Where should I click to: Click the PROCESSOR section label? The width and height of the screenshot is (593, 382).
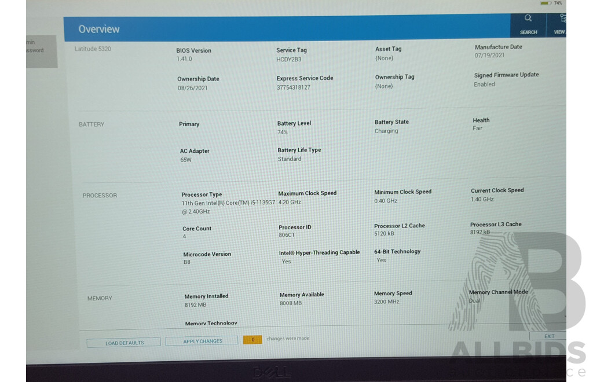[100, 196]
